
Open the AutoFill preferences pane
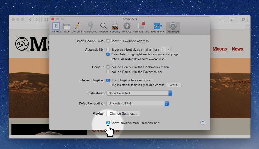tap(77, 28)
